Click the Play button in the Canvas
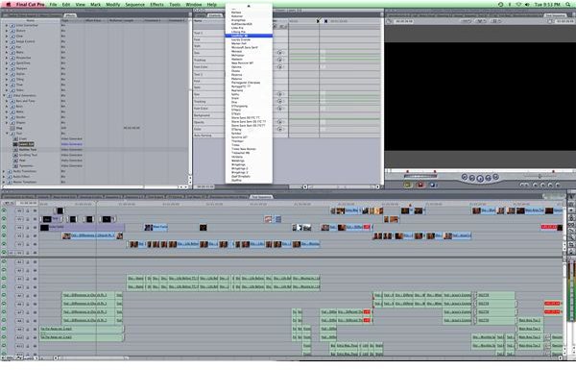 [480, 179]
